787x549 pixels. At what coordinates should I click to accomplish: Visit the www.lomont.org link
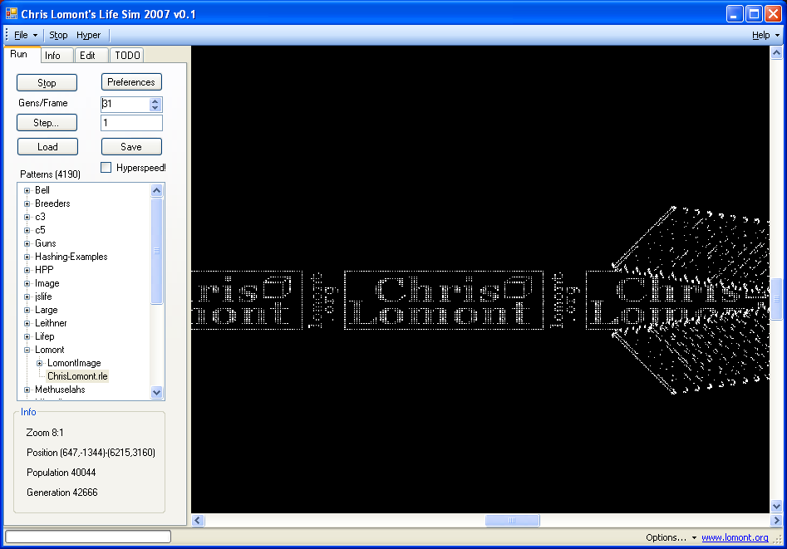[x=735, y=537]
